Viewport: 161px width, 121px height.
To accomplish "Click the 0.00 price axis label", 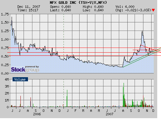I will point(5,73).
